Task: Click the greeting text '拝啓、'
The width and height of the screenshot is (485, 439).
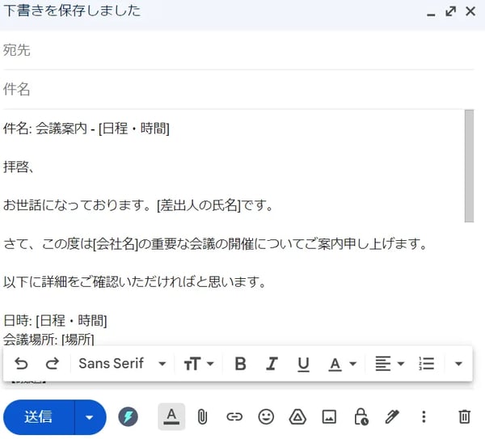Action: (18, 167)
